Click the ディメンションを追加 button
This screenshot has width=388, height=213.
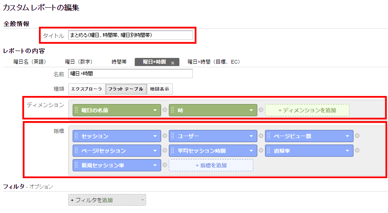[x=307, y=110]
